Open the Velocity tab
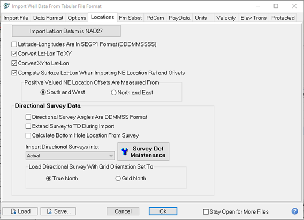Screen dimensions: 304x220 coord(226,18)
